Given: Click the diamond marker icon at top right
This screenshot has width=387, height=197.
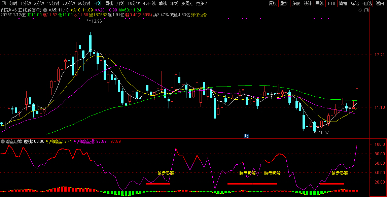Looking at the screenshot, I should click(x=360, y=10).
